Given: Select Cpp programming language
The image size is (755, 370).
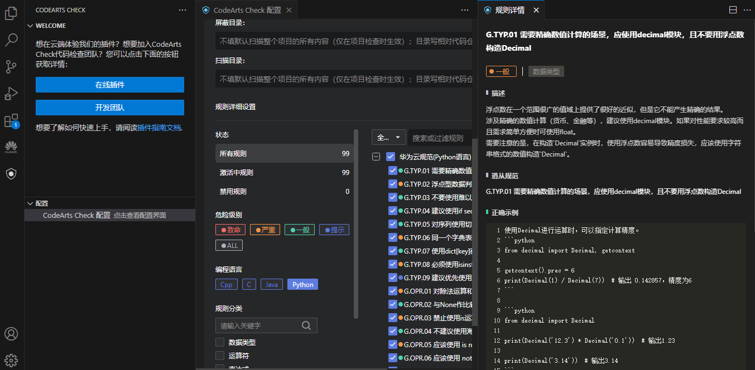Looking at the screenshot, I should click(x=226, y=284).
